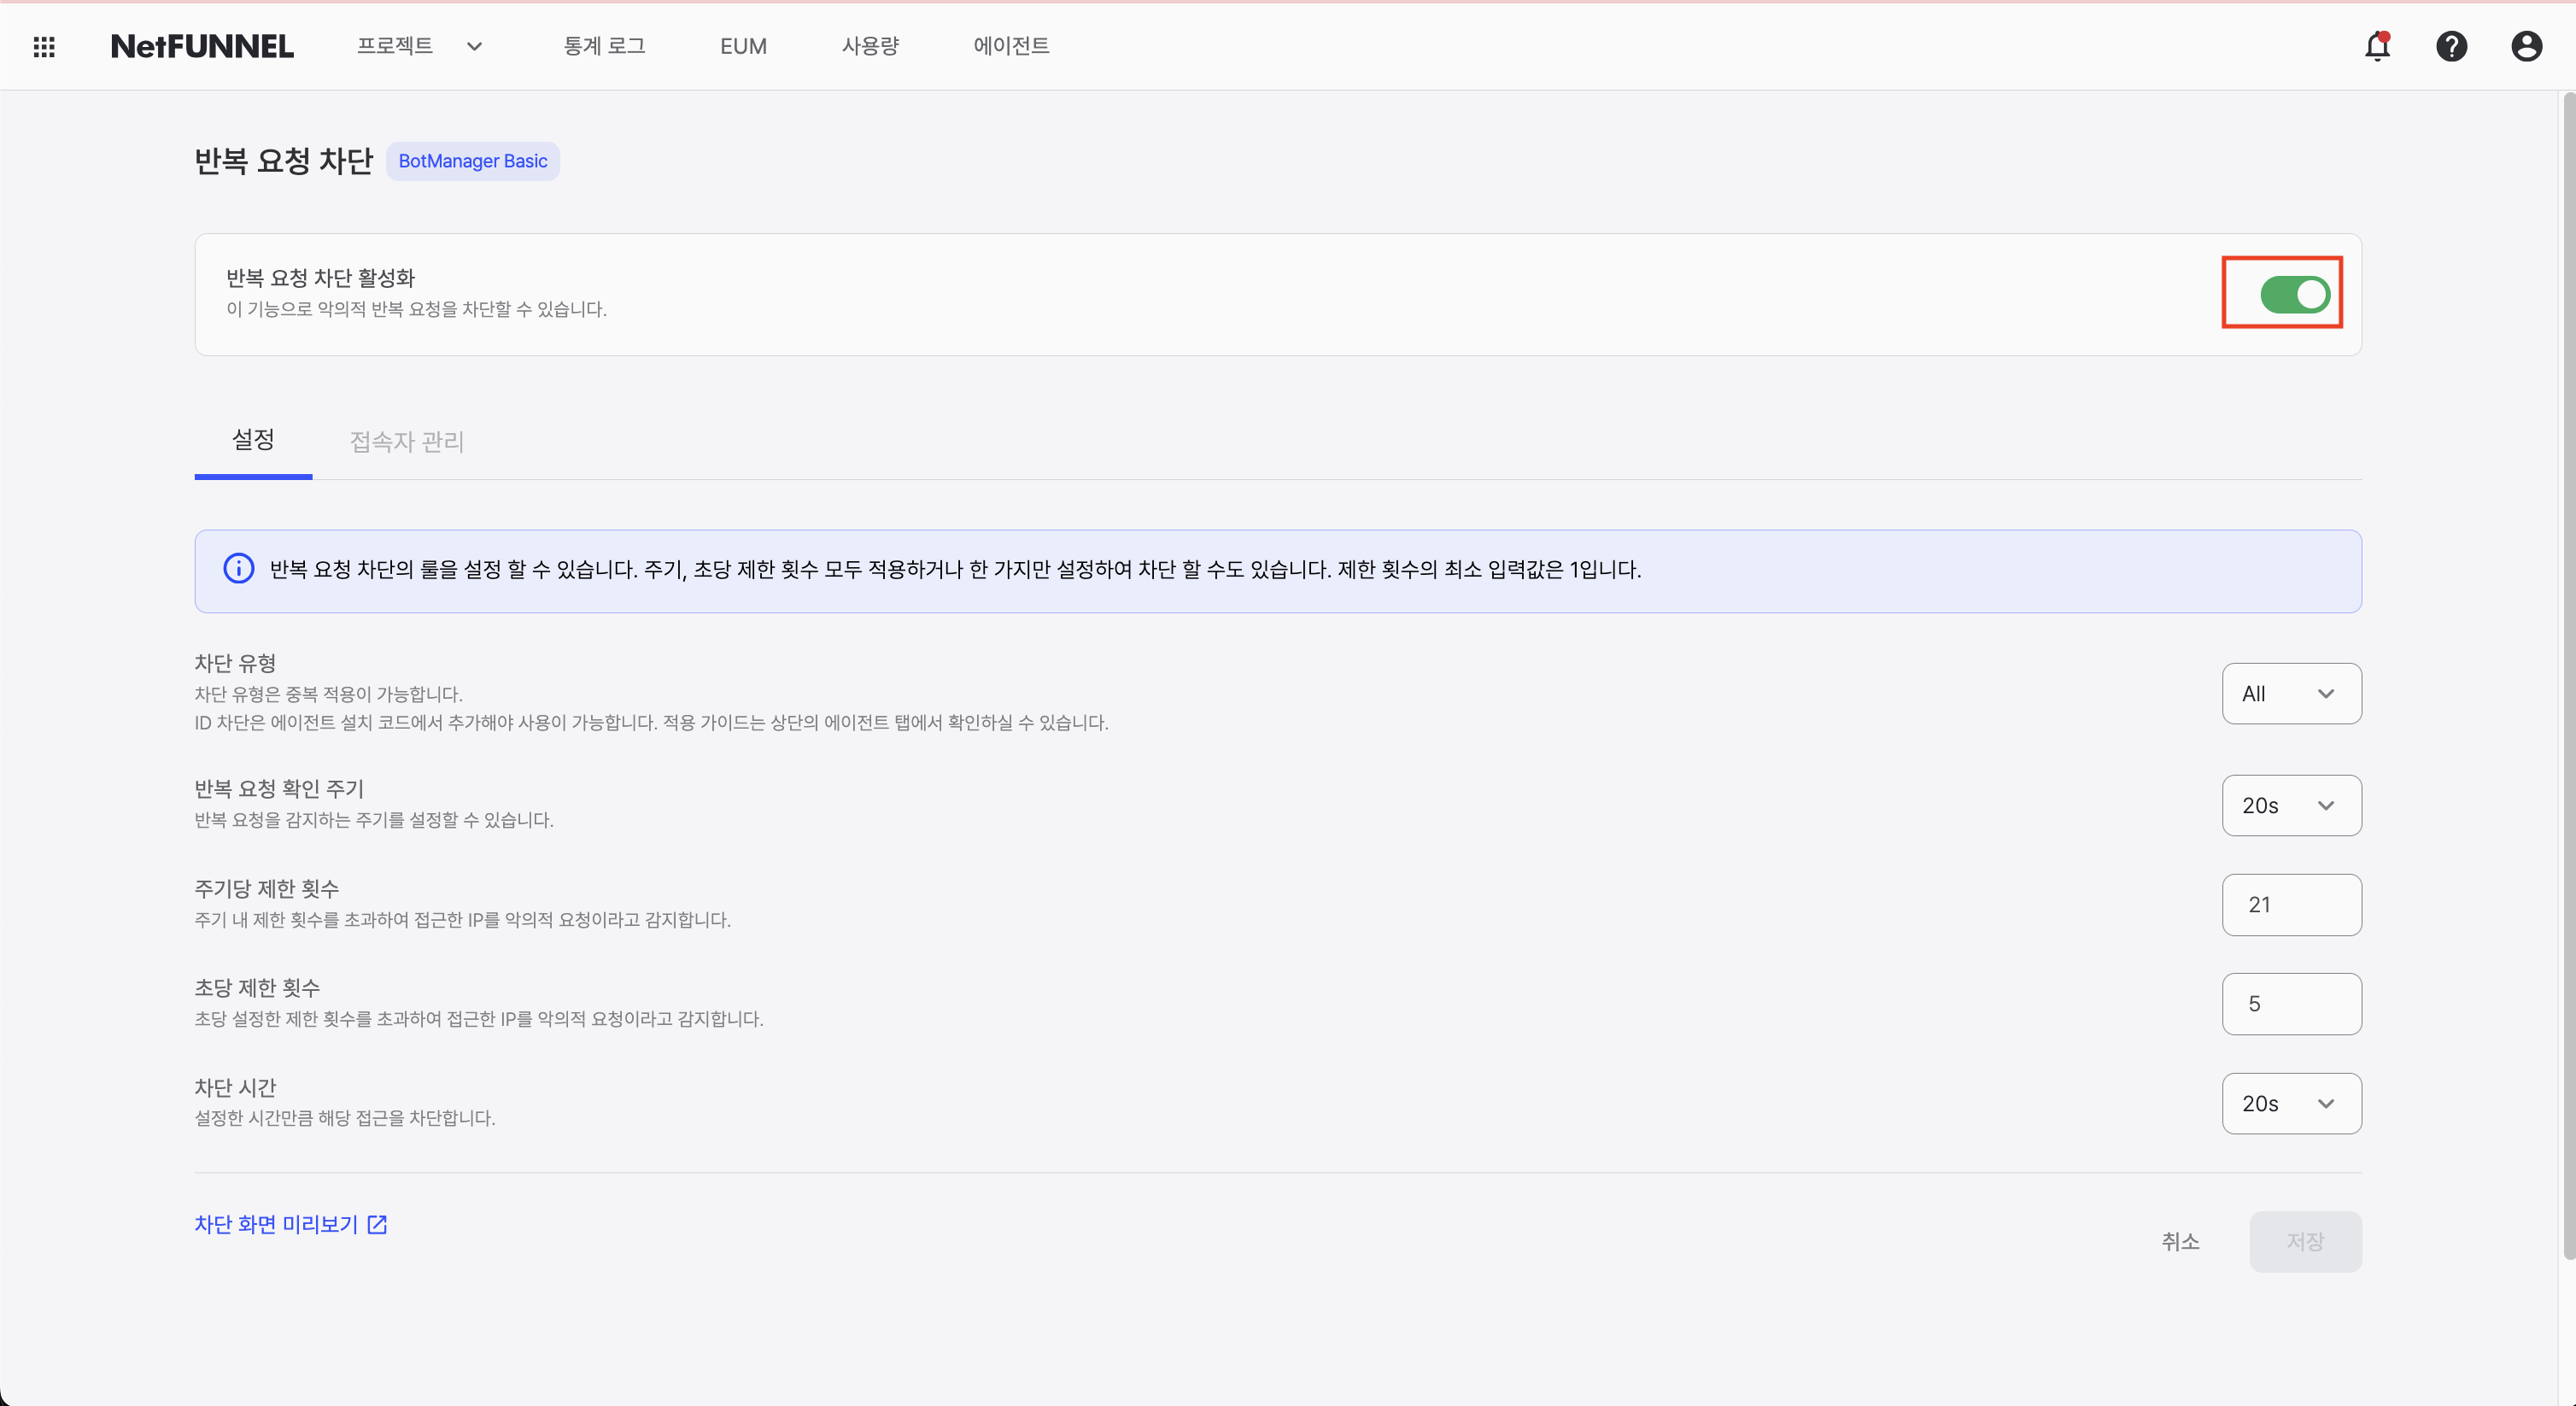This screenshot has height=1406, width=2576.
Task: Open the account profile icon
Action: point(2527,46)
